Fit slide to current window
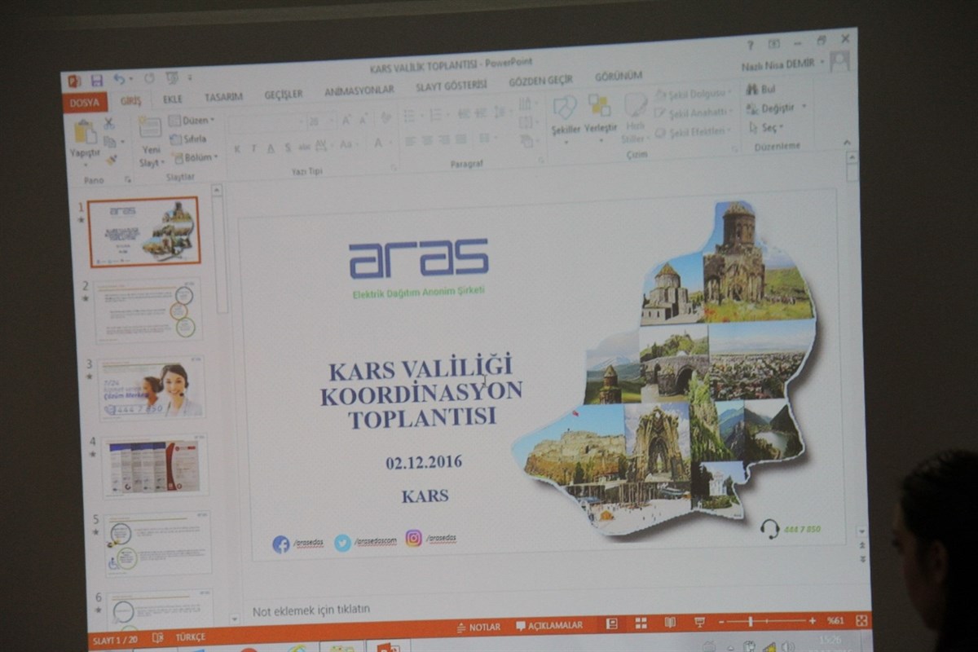This screenshot has height=652, width=978. (x=861, y=620)
